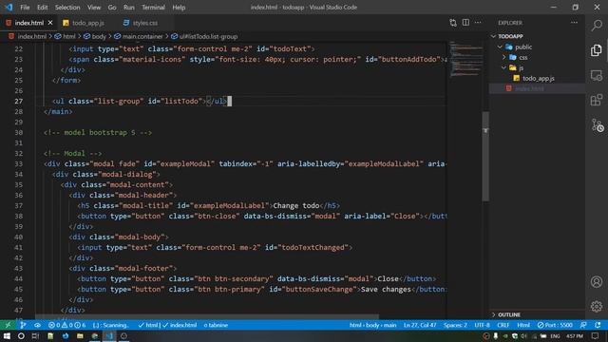
Task: Open the Run menu
Action: 129,8
